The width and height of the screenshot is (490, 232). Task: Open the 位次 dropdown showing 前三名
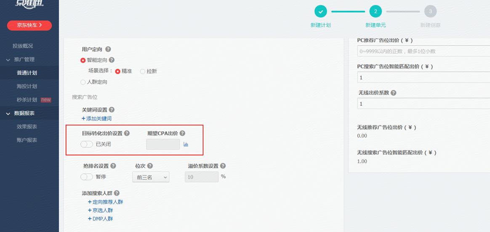click(x=151, y=177)
